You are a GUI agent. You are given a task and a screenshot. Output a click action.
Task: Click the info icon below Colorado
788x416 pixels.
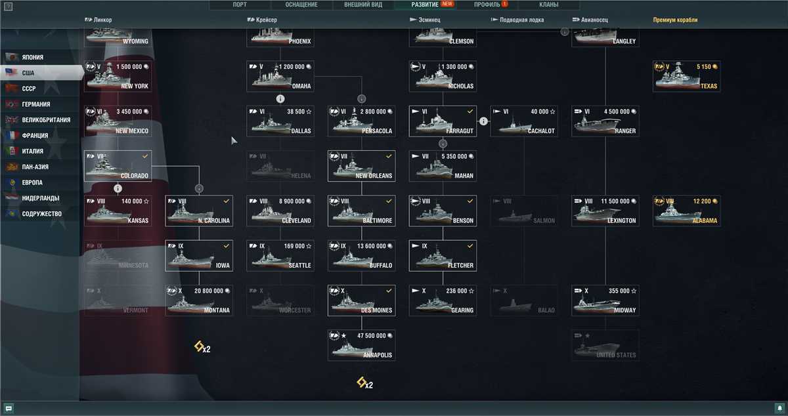(118, 188)
